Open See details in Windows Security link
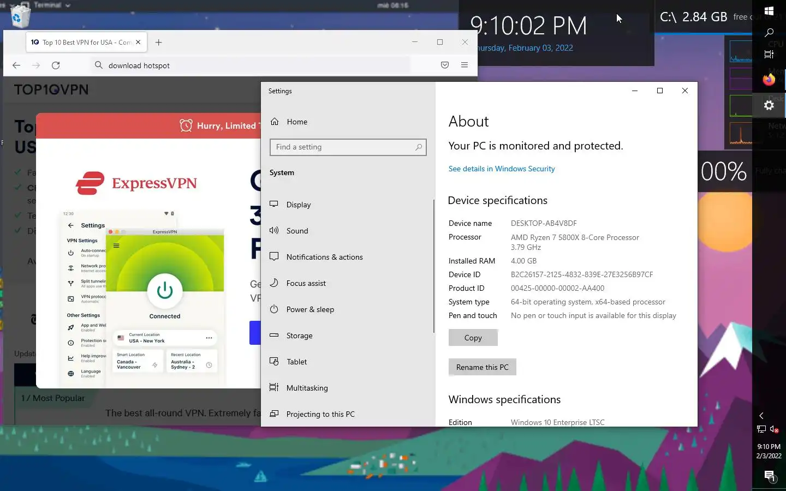 click(x=502, y=169)
